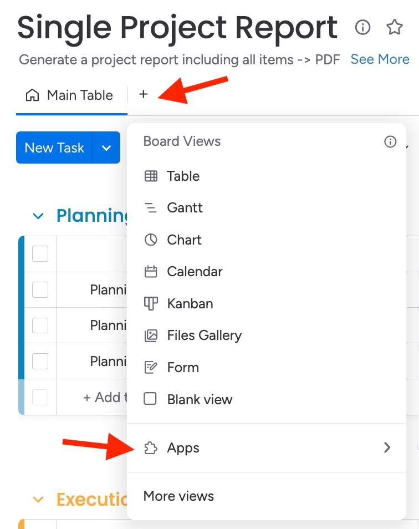Select the Form view icon
The width and height of the screenshot is (419, 529).
point(151,368)
